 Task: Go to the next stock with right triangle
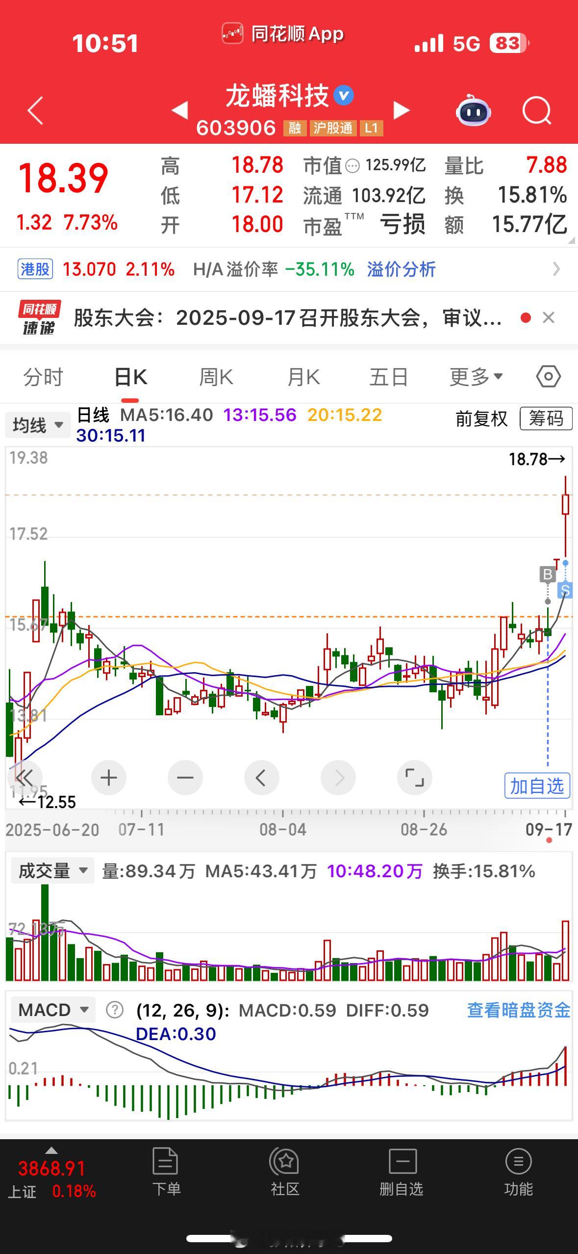coord(401,110)
